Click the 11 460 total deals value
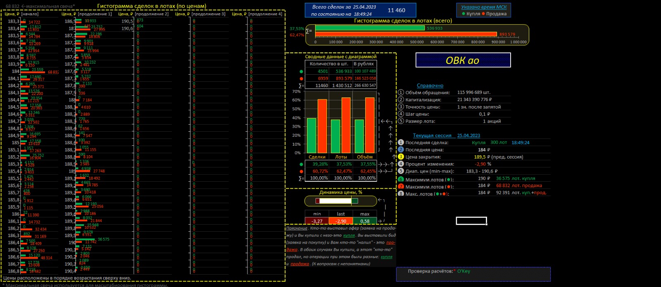Viewport: 661px width, 287px height. pyautogui.click(x=396, y=10)
